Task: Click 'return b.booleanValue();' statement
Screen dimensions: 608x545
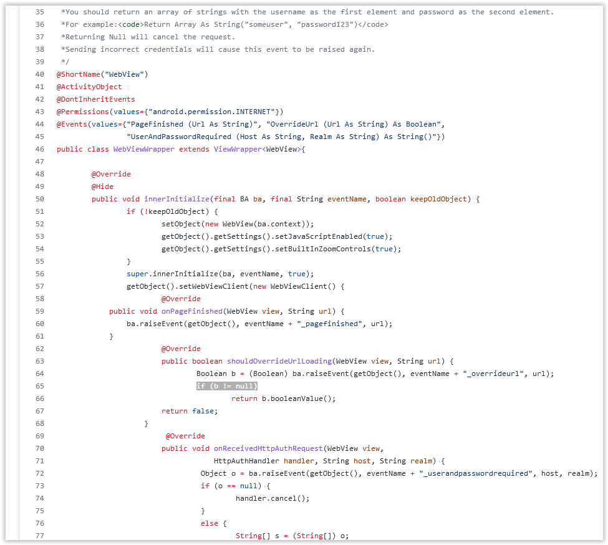Action: (x=284, y=398)
